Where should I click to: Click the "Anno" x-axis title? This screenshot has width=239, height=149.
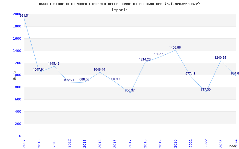point(232,146)
